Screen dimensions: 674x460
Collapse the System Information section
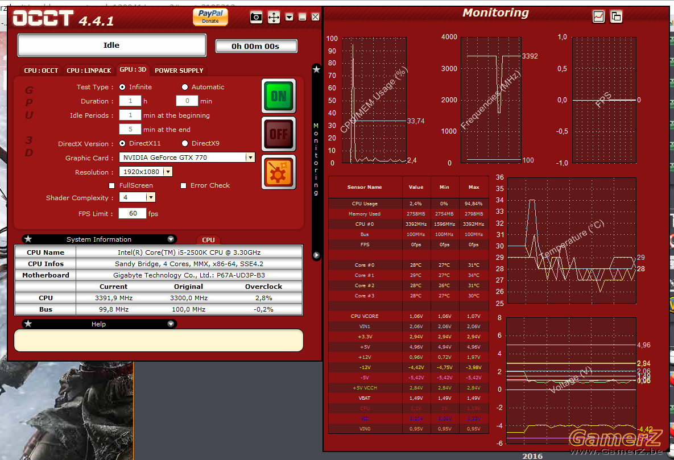point(171,239)
